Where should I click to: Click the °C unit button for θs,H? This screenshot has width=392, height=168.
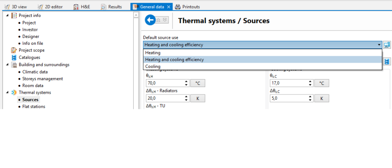[198, 83]
